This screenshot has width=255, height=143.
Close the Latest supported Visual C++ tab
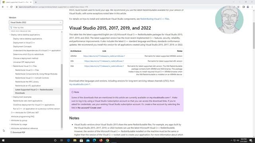point(31,2)
